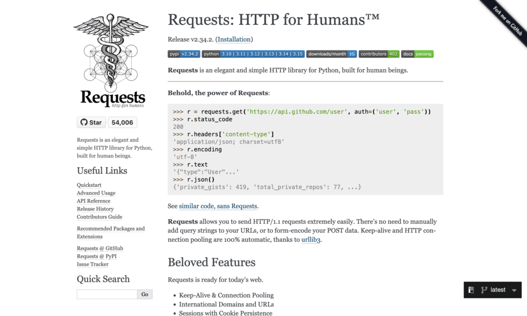
Task: Go to Advanced Usage page
Action: [x=96, y=193]
